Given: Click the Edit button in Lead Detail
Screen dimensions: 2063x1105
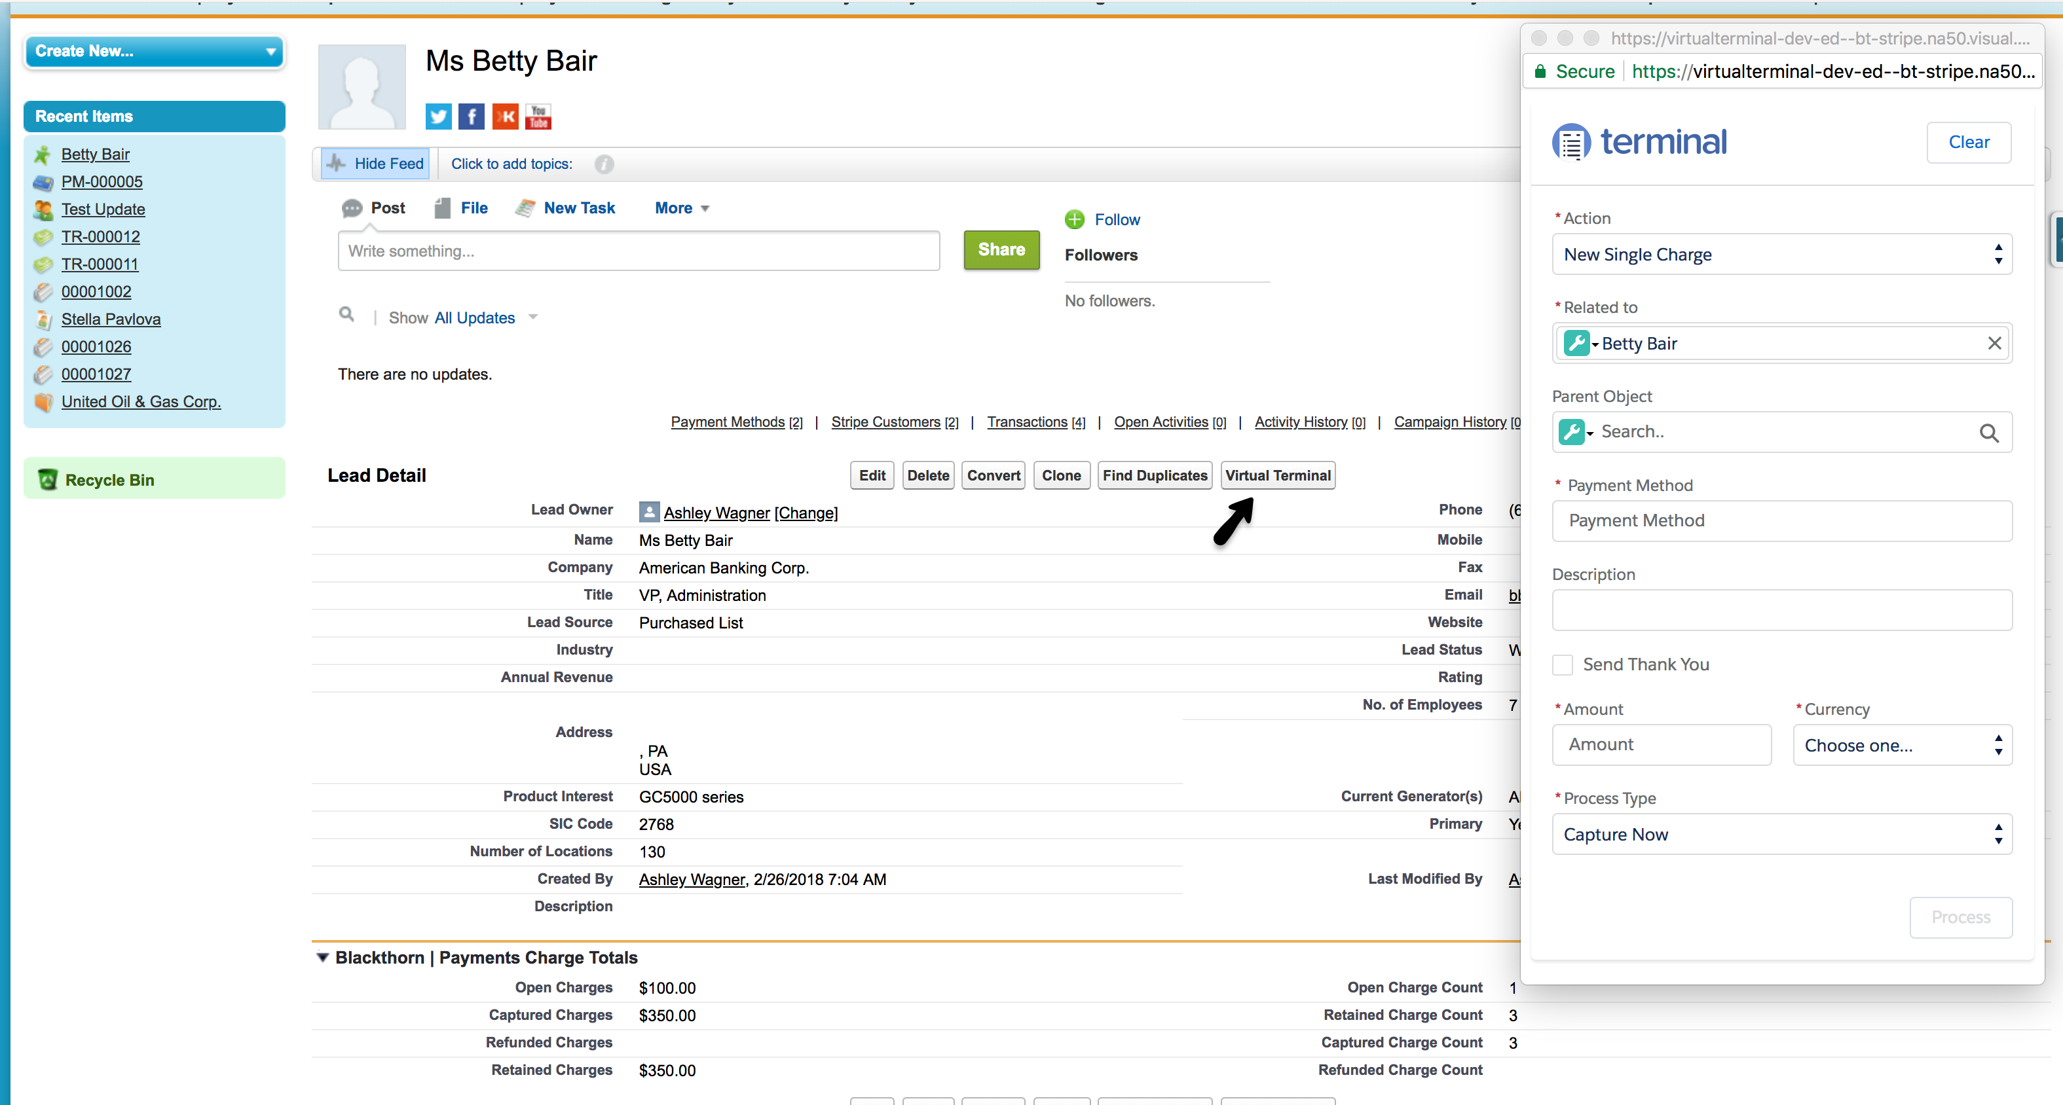Looking at the screenshot, I should 871,476.
